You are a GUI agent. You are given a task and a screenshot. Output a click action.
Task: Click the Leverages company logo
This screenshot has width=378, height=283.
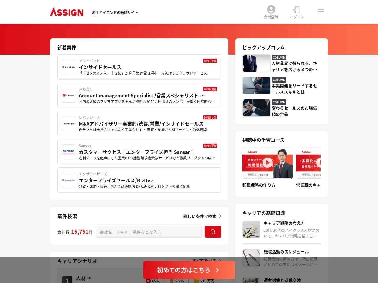click(69, 124)
